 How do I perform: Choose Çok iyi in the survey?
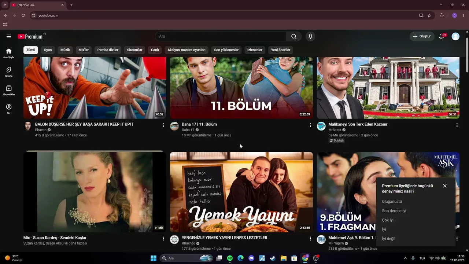(388, 220)
